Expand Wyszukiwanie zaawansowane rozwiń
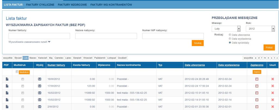Viewport: 279px width, 110px height. coord(29,42)
